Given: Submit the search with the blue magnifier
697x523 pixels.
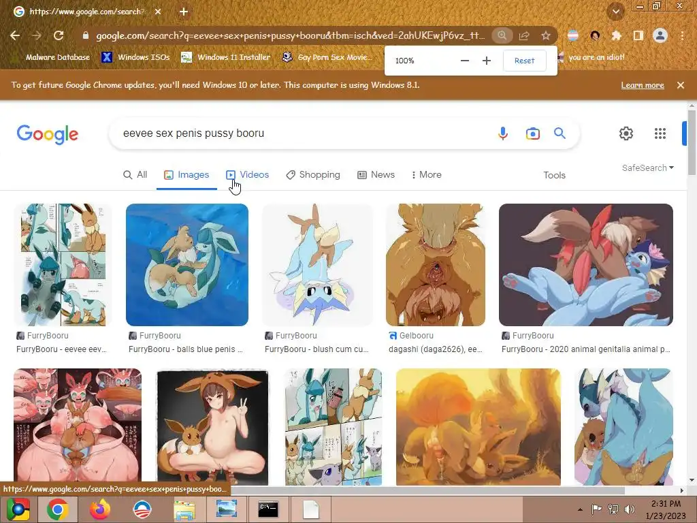Looking at the screenshot, I should tap(560, 133).
